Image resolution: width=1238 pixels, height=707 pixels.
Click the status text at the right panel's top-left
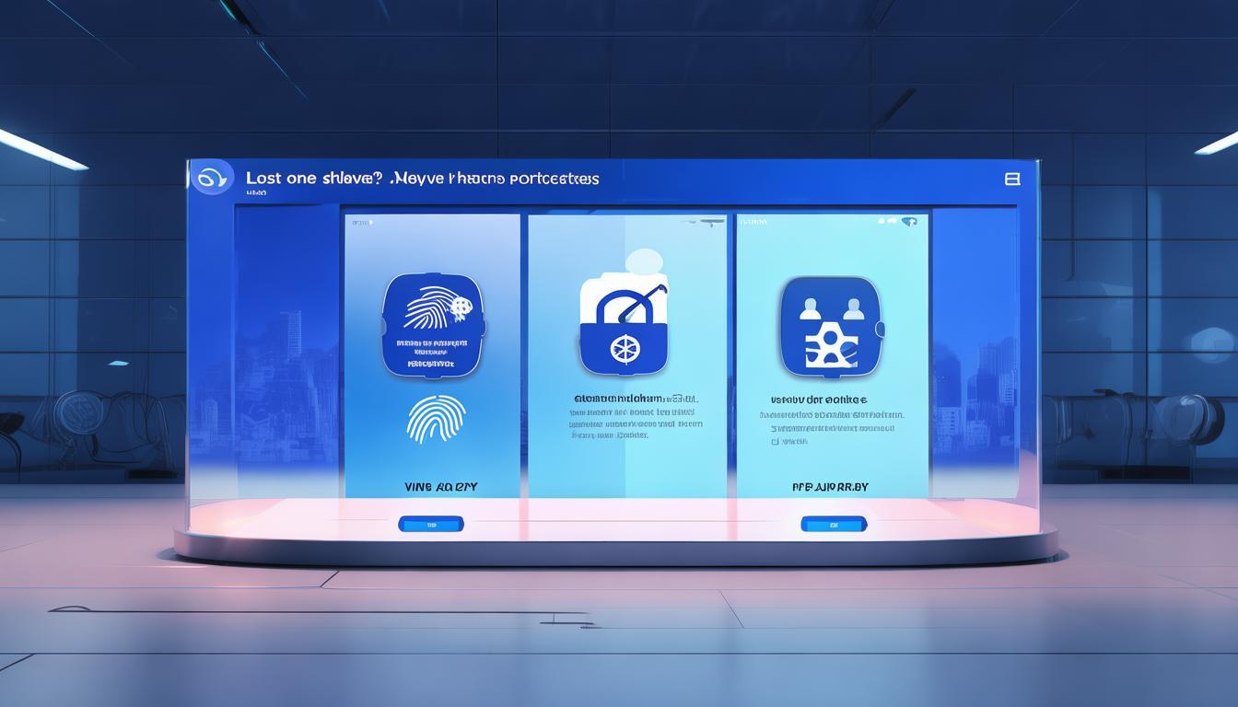[753, 222]
